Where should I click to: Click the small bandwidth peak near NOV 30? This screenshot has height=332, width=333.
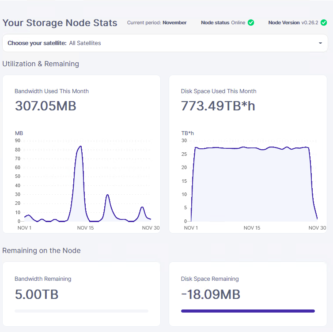click(x=142, y=207)
